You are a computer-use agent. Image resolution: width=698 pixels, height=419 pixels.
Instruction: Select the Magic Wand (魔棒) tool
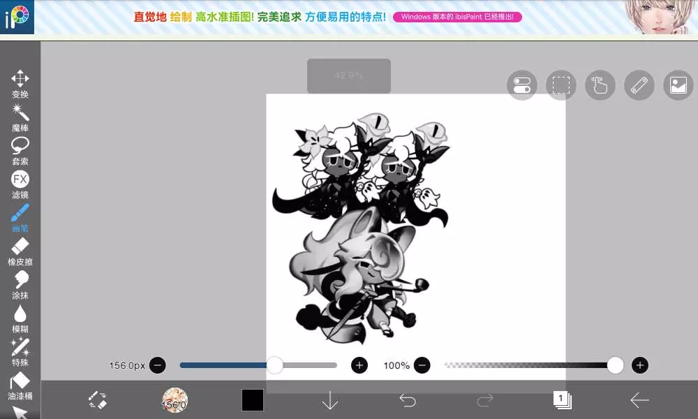coord(20,118)
